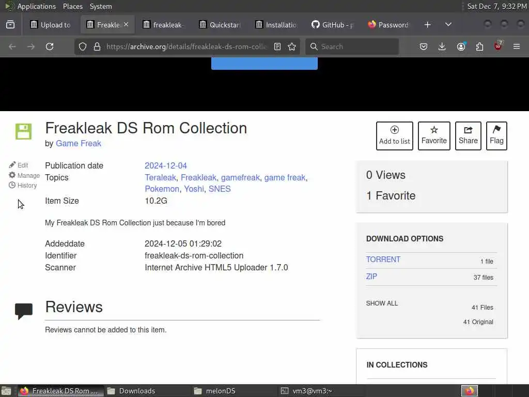Open the uBlock Origin extension icon
Viewport: 529px width, 397px height.
pos(499,46)
